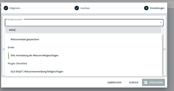The height and width of the screenshot is (91, 174).
Task: Click the dropdown list scroll up arrow
Action: click(163, 27)
